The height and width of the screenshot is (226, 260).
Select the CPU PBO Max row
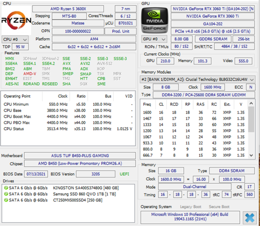[x=68, y=123]
